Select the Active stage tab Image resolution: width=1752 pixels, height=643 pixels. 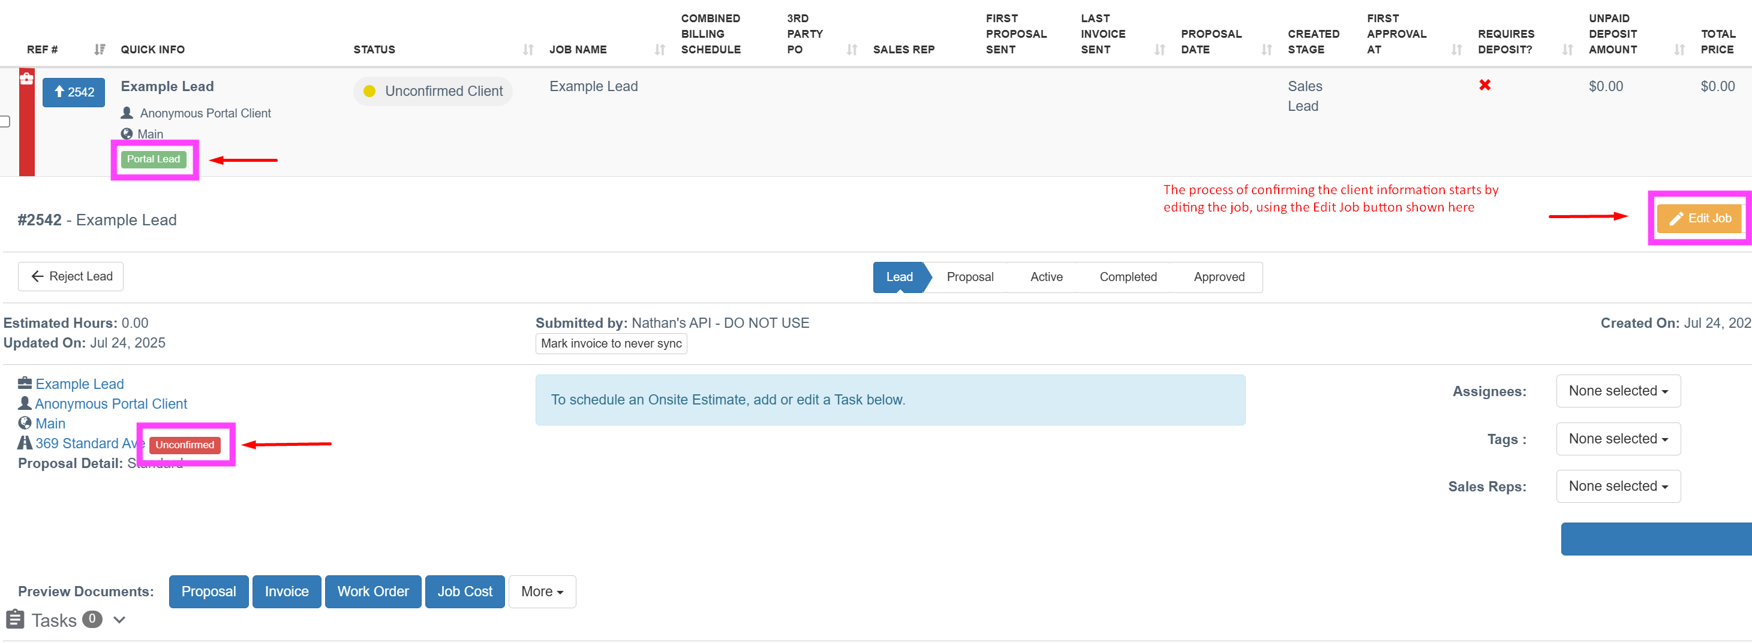[x=1045, y=277]
